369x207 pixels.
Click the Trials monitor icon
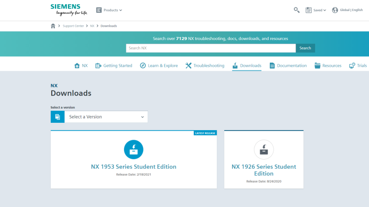pos(352,65)
